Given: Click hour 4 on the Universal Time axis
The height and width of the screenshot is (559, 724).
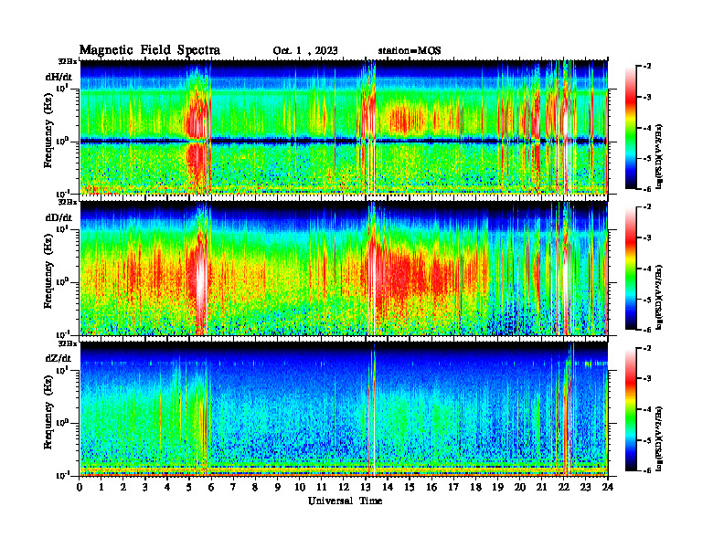Looking at the screenshot, I should pyautogui.click(x=167, y=488).
